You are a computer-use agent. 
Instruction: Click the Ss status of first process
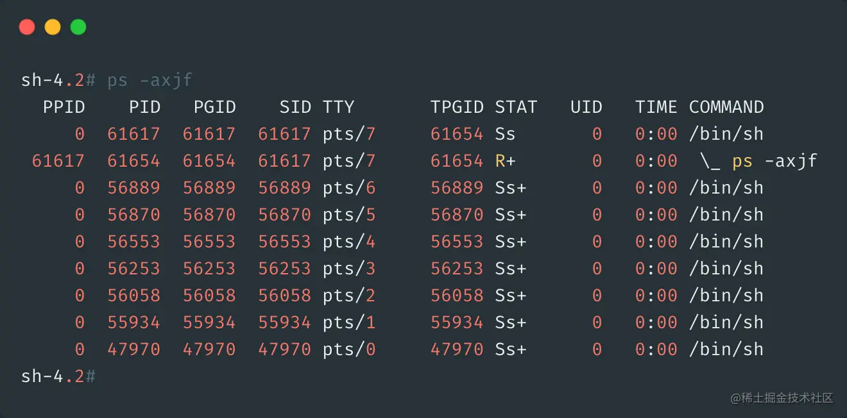tap(505, 134)
